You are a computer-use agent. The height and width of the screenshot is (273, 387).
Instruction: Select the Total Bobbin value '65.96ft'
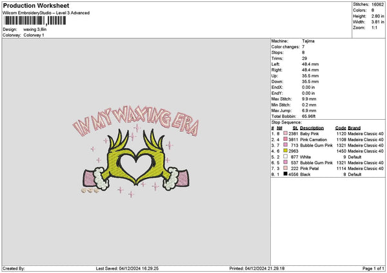pyautogui.click(x=309, y=117)
